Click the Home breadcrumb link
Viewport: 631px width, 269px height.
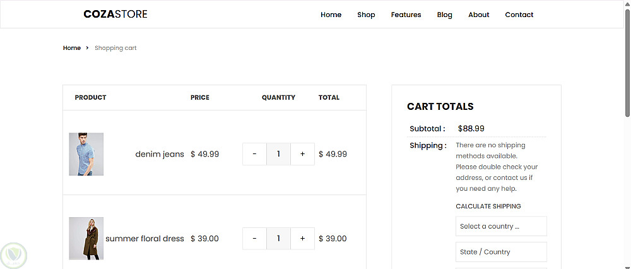pos(72,48)
